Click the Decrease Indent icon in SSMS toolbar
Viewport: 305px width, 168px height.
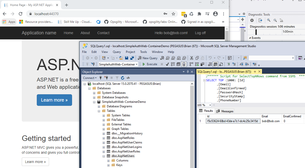pyautogui.click(x=241, y=64)
